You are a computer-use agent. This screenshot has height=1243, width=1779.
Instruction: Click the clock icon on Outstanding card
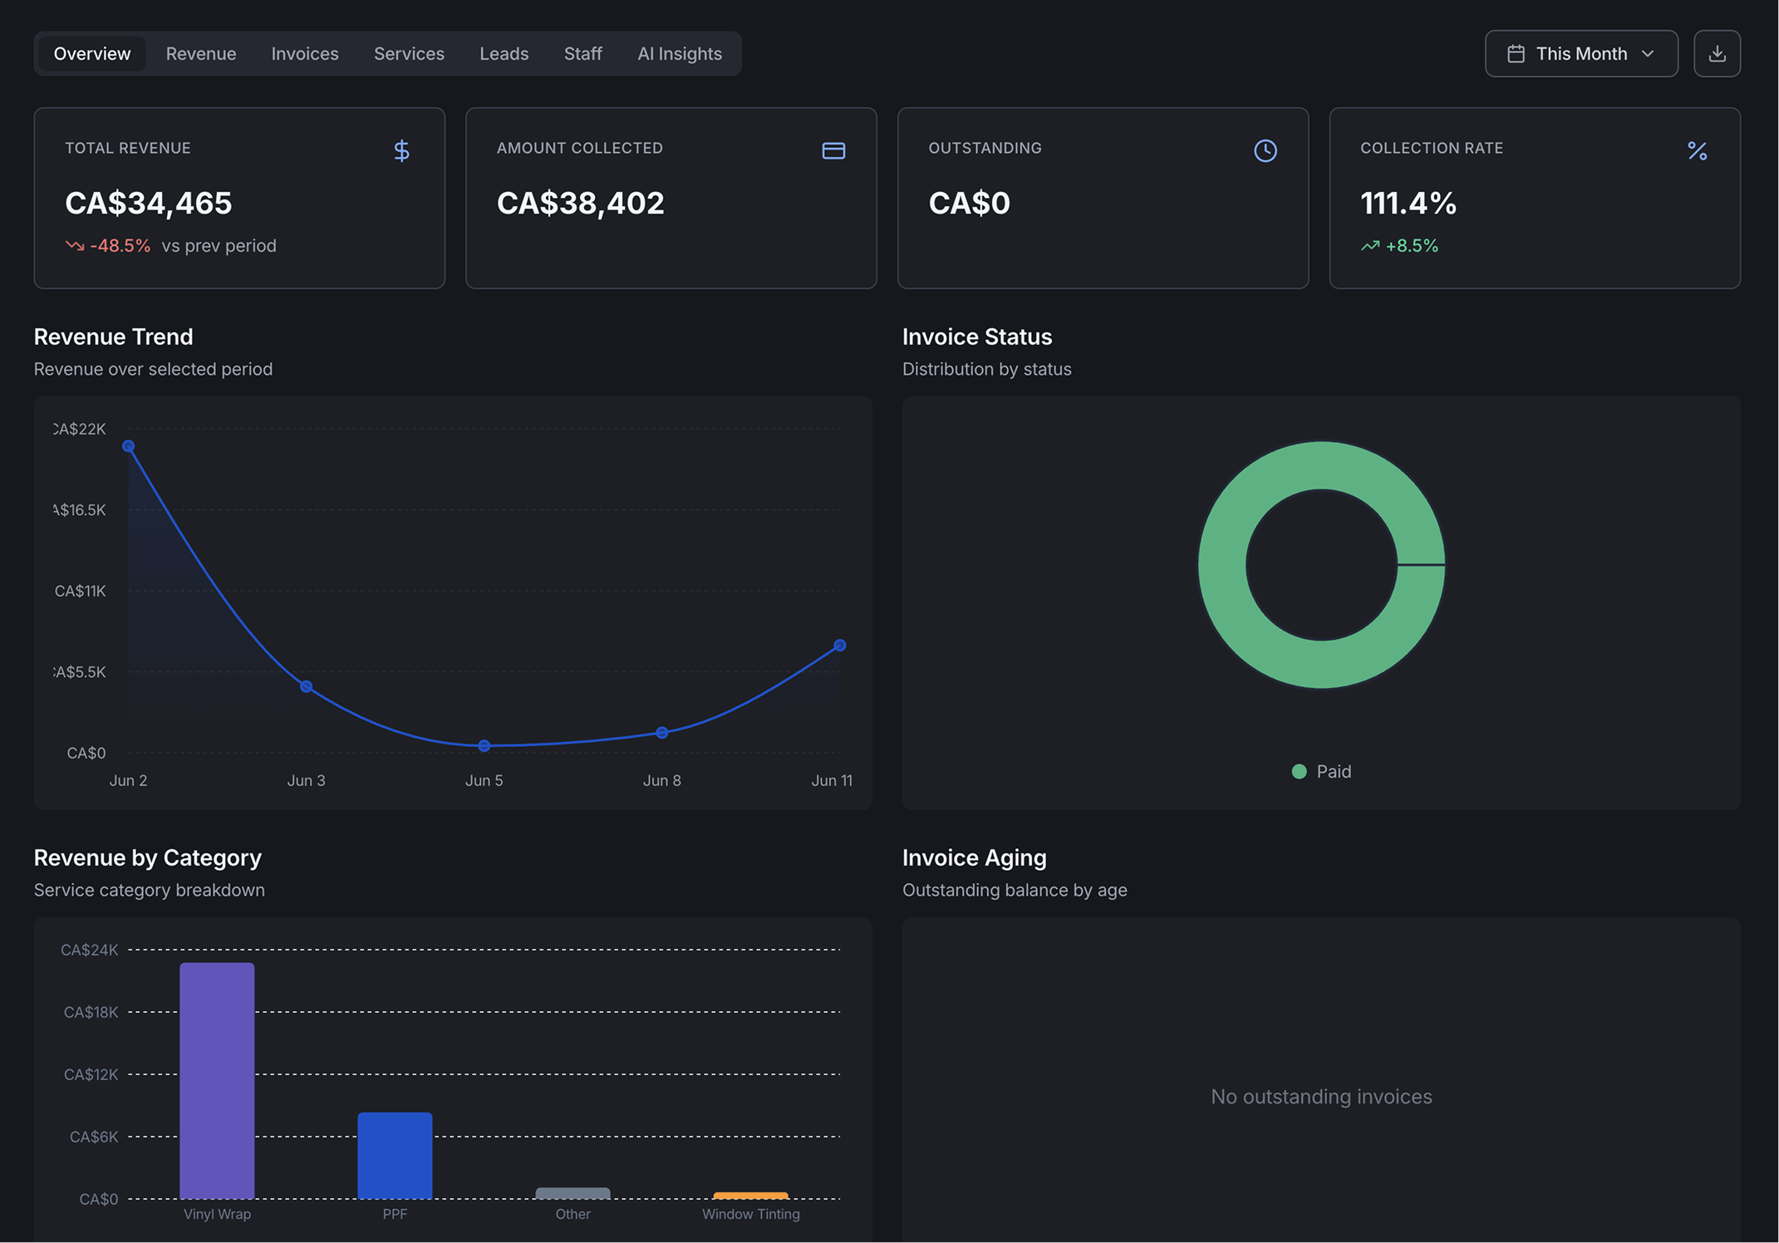point(1265,150)
